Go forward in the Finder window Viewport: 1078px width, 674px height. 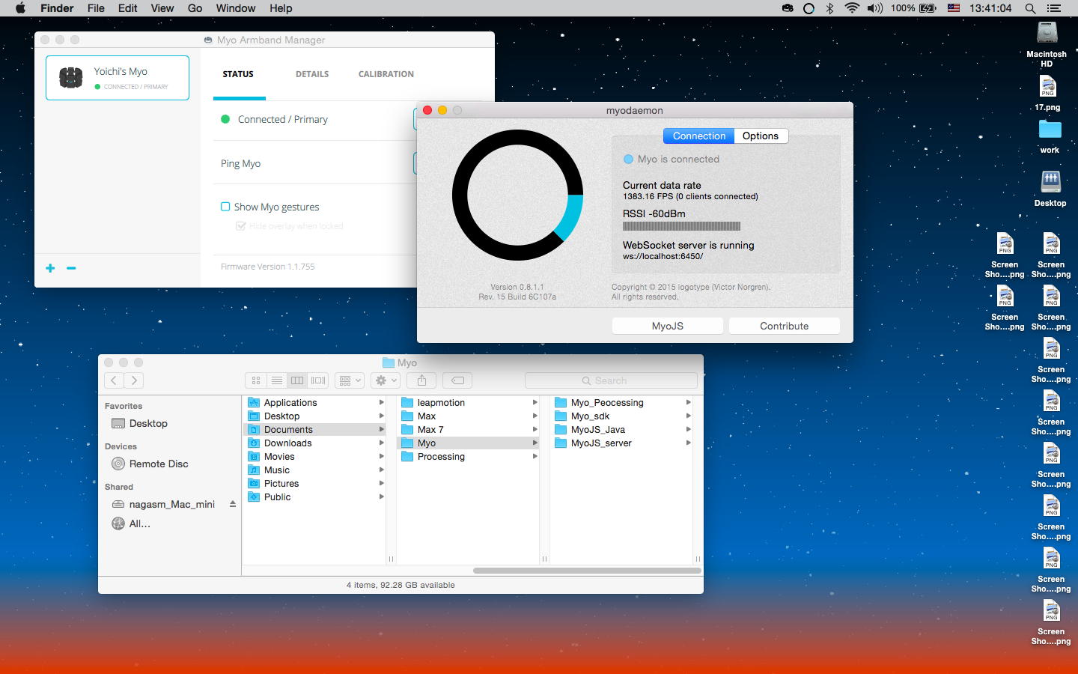pos(134,380)
